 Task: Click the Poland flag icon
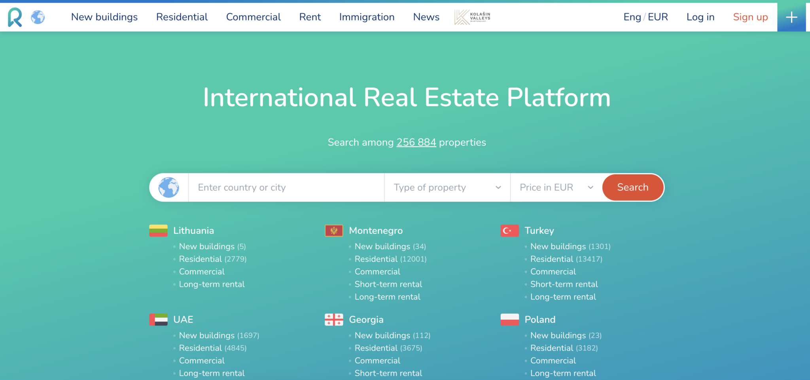[510, 319]
